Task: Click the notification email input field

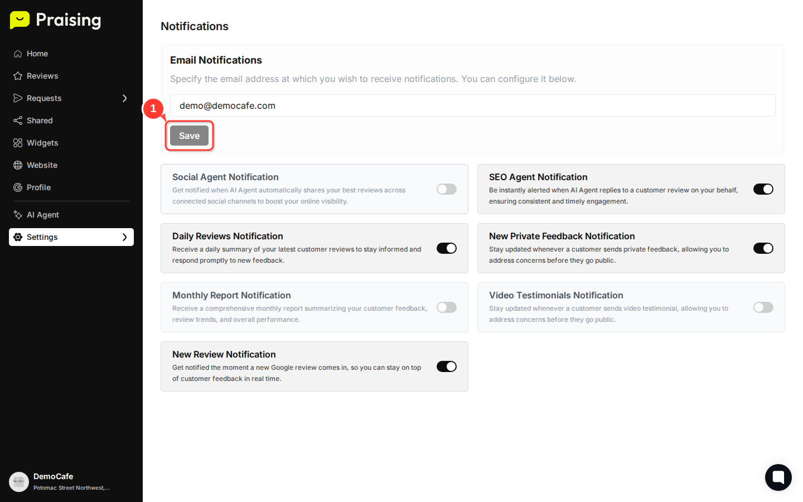Action: (x=472, y=105)
